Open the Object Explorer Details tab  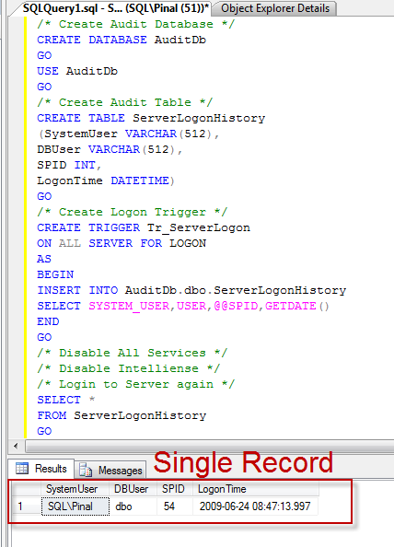click(274, 8)
